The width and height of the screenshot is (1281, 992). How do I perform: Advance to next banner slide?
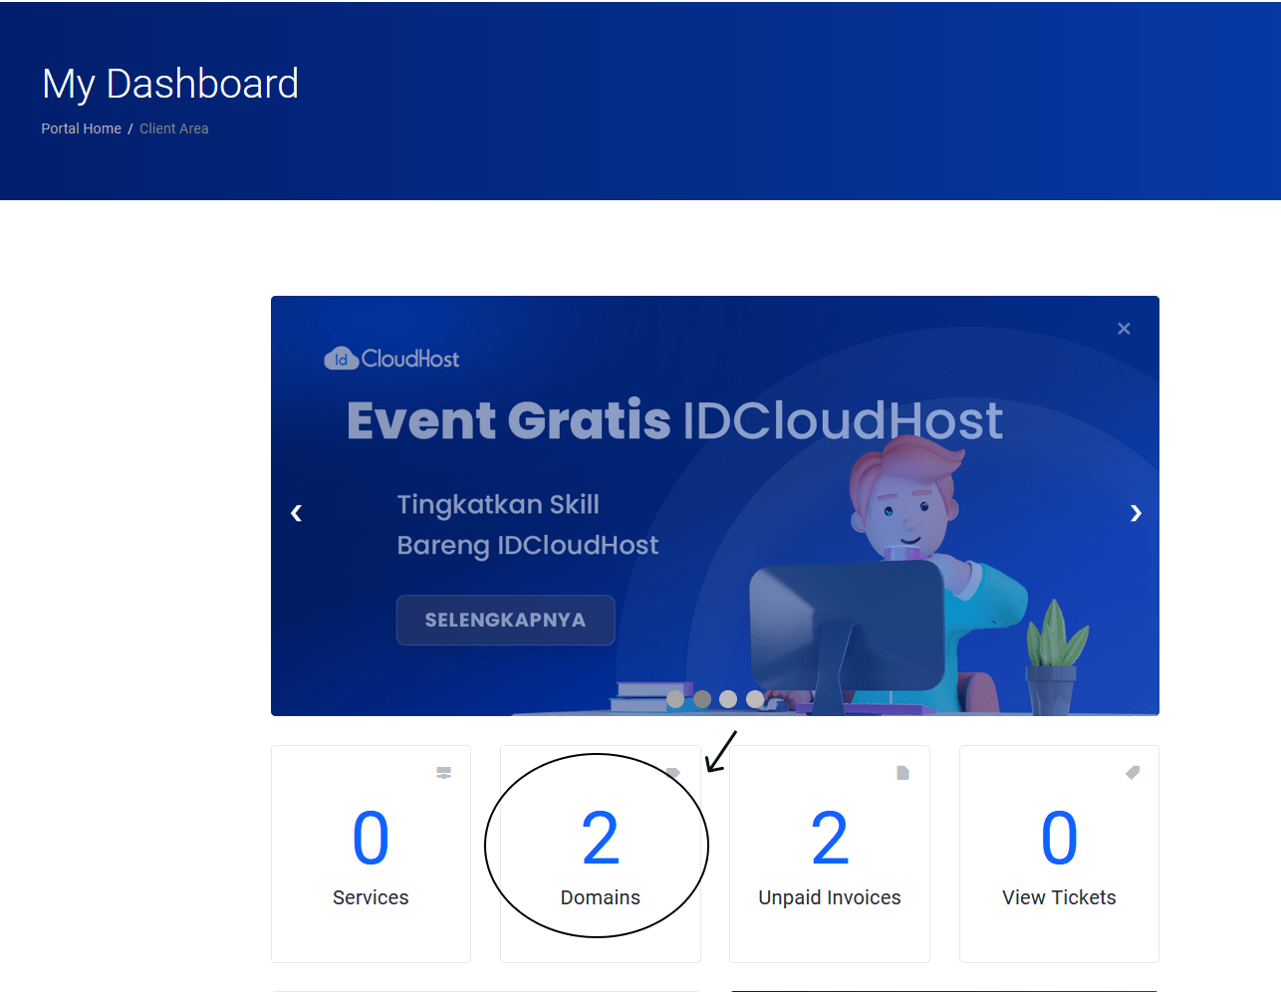(1136, 513)
